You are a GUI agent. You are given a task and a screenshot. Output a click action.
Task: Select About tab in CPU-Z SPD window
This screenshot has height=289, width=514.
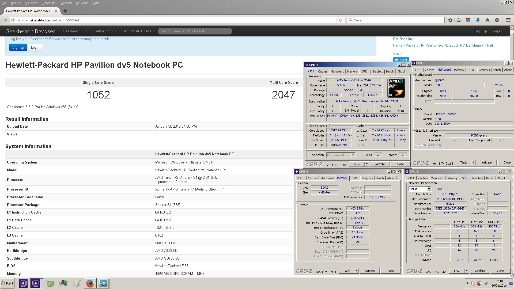click(501, 178)
